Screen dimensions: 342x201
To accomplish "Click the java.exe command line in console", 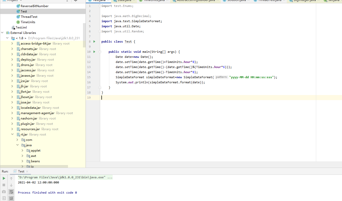I will (x=65, y=177).
